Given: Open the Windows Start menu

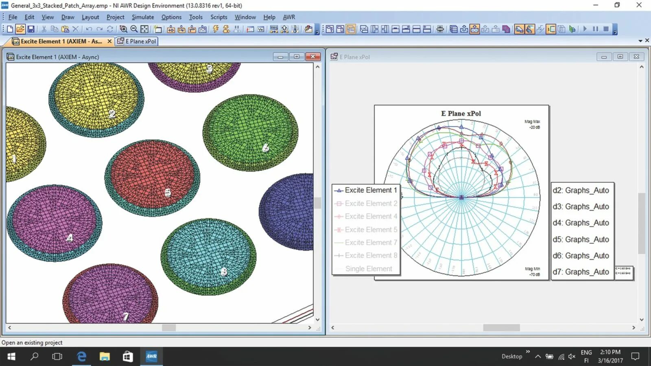Looking at the screenshot, I should [11, 357].
